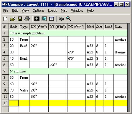
Task: Open the File menu
Action: 6,11
